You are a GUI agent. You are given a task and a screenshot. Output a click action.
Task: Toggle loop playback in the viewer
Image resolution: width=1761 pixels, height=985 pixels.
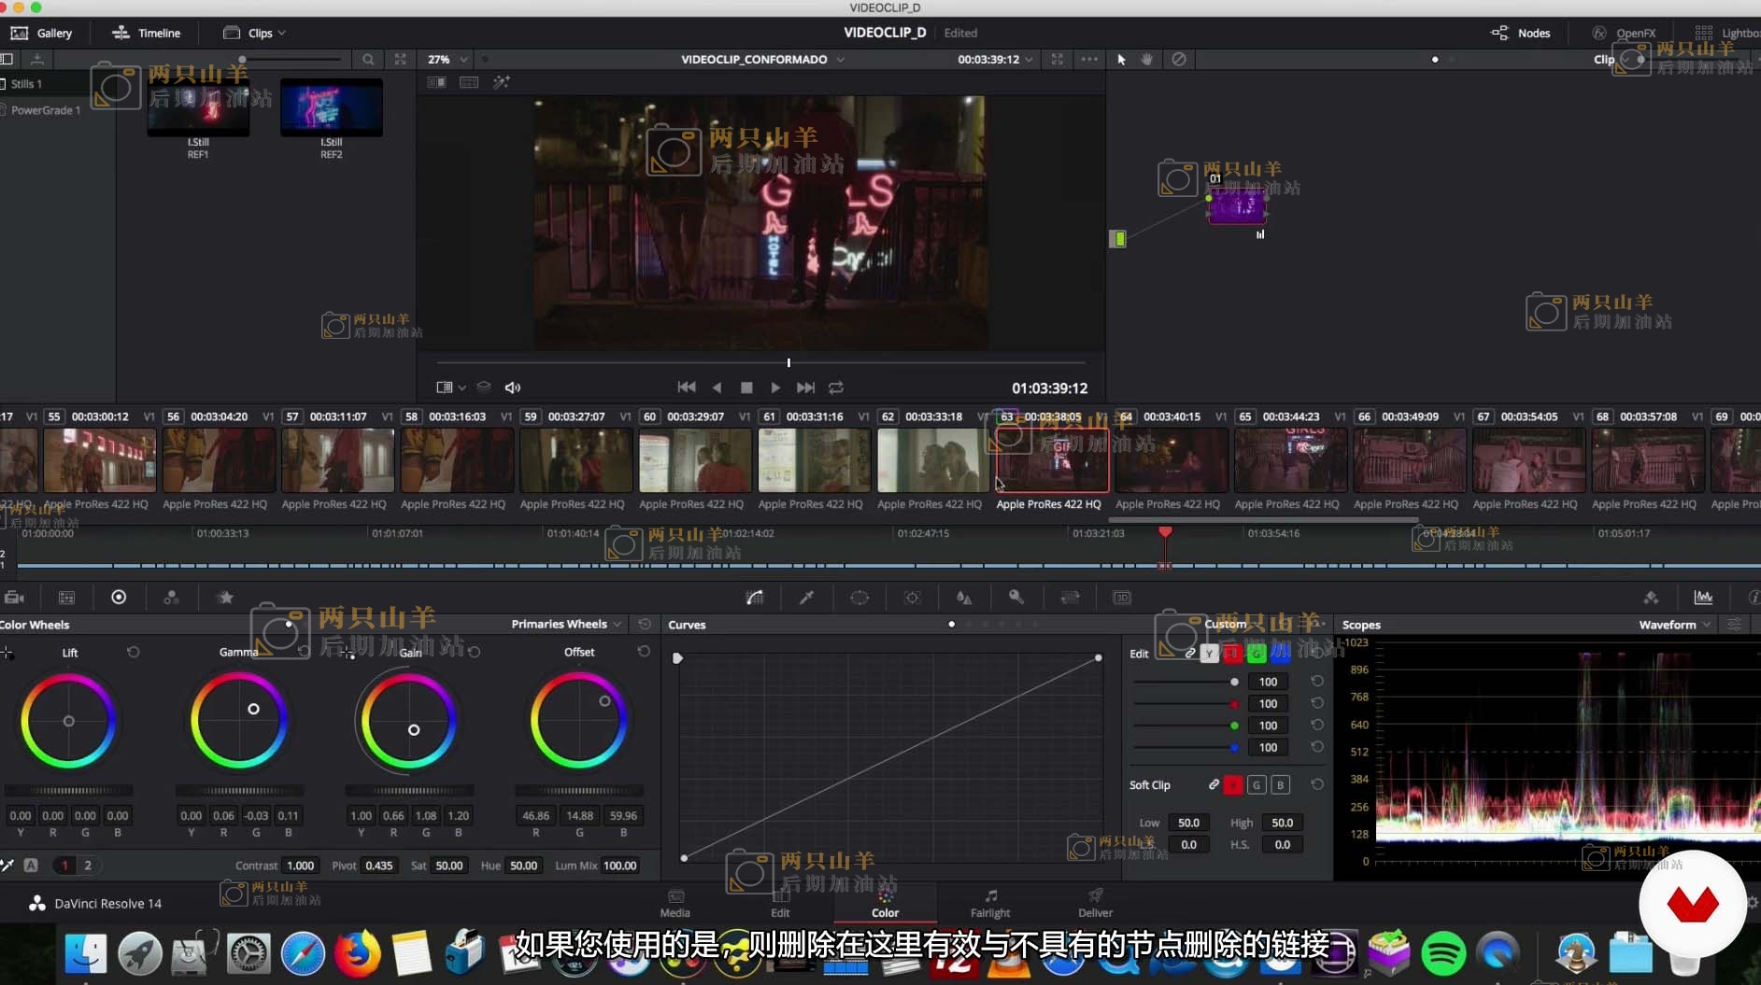[x=836, y=387]
